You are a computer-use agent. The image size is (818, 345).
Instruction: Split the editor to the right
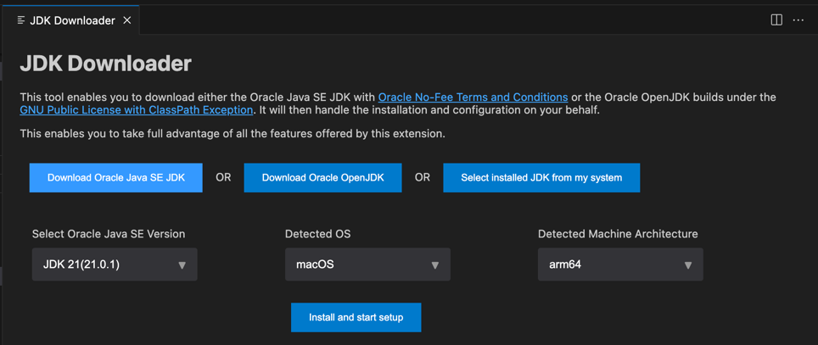click(x=776, y=20)
